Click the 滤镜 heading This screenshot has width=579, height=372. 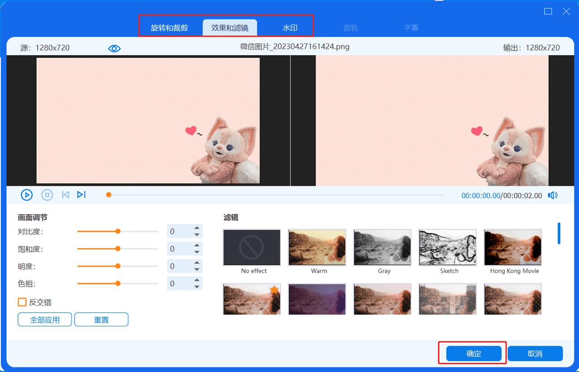pos(231,217)
